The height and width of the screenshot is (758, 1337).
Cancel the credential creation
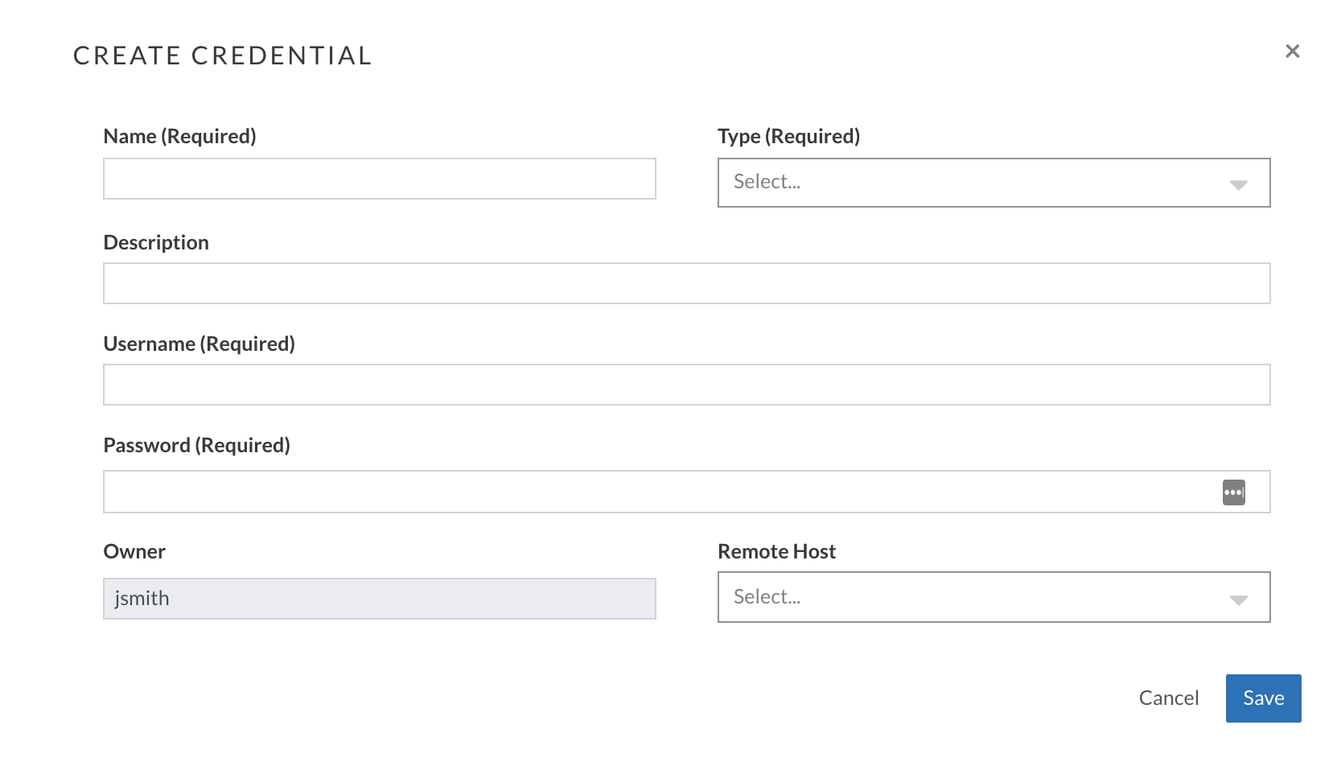(1169, 698)
